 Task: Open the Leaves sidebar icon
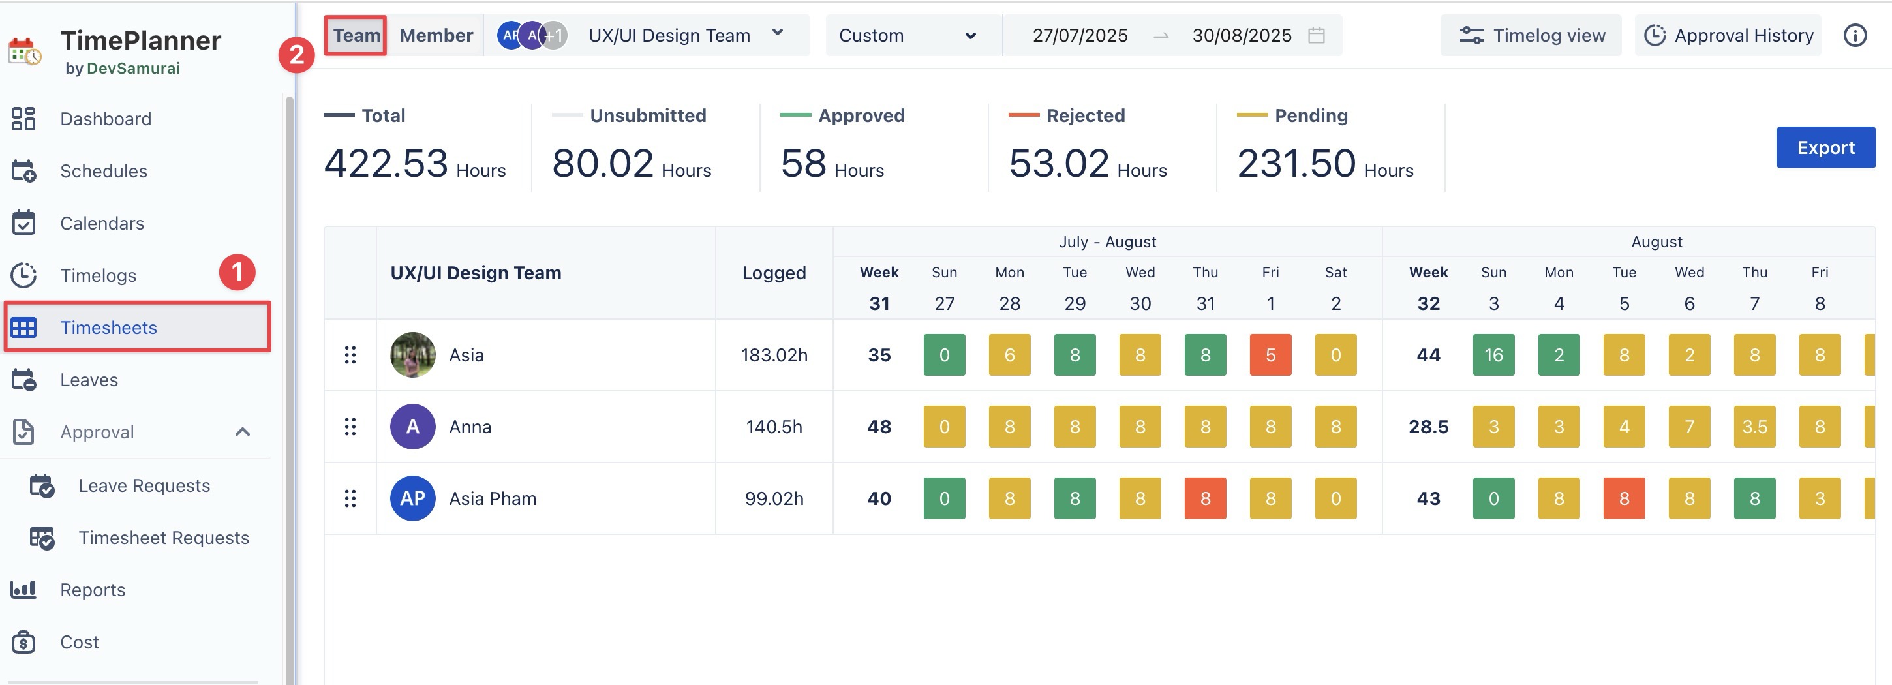pos(23,380)
